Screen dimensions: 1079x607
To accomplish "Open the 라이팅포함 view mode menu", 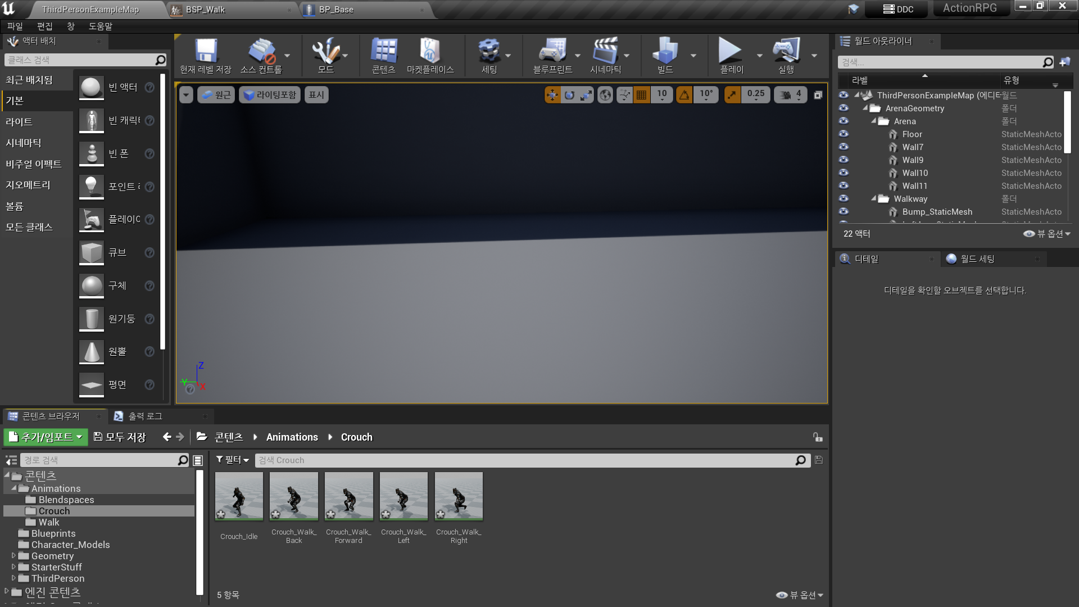I will [x=270, y=94].
